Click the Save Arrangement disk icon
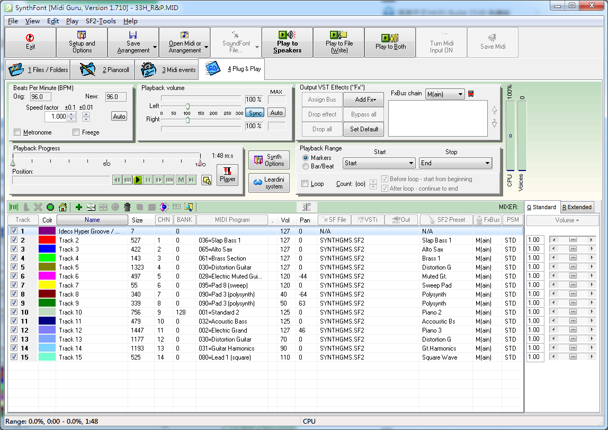 pos(133,35)
